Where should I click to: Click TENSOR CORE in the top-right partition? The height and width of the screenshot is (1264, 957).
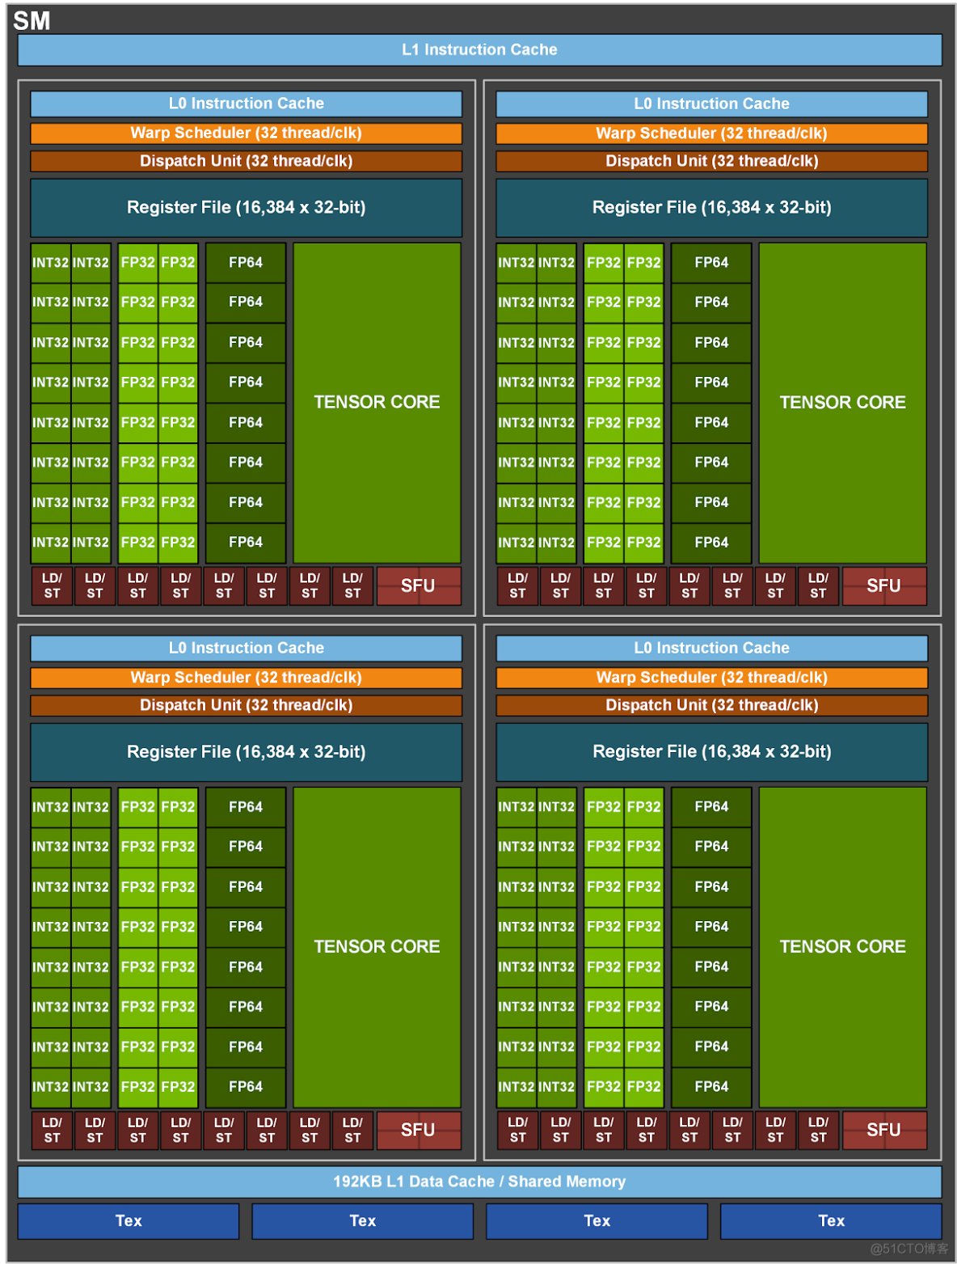pyautogui.click(x=842, y=403)
